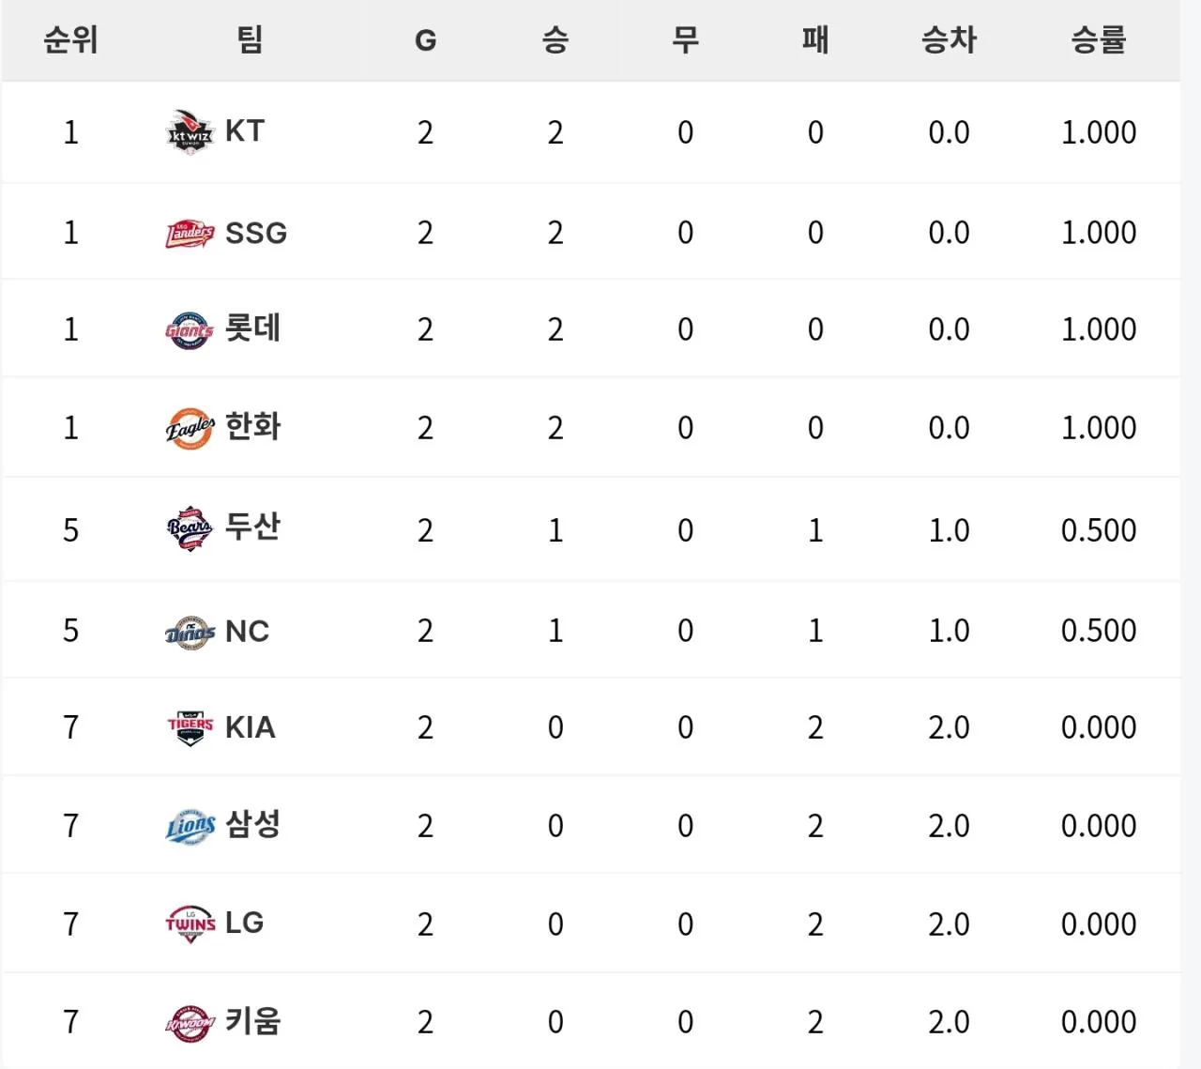Click the NC Dinos team logo

coord(190,633)
